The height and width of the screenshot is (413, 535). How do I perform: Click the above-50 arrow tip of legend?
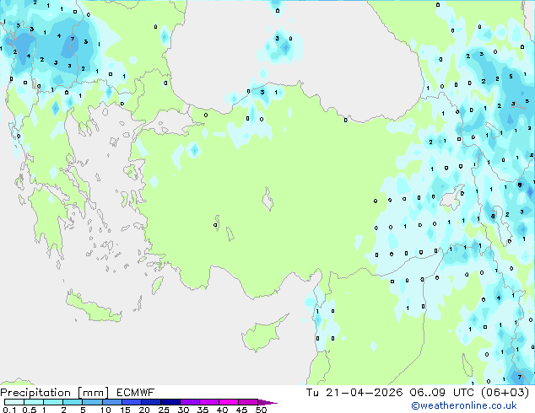point(267,402)
